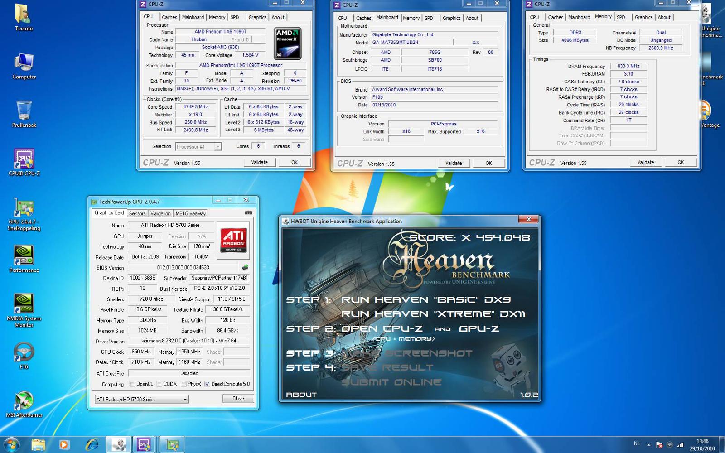Screen dimensions: 725x453
Task: Open MSI Giveaway tab in GPU-Z
Action: click(190, 213)
